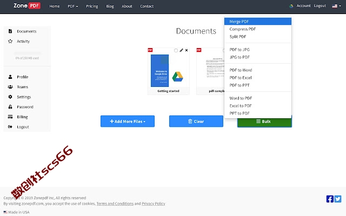Open Account in top bar
The width and height of the screenshot is (346, 216).
pyautogui.click(x=303, y=6)
